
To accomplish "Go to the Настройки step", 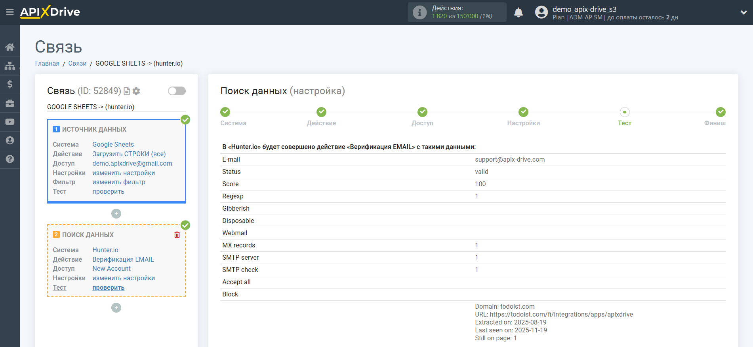I will coord(523,112).
